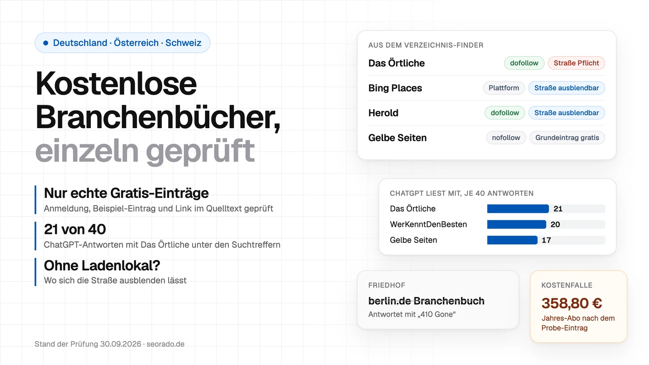The width and height of the screenshot is (649, 365).
Task: Click the ChatGPT-Antworten mit Das Örtliche description line
Action: (162, 245)
